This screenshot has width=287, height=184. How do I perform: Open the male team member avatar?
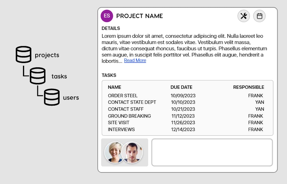[x=133, y=152]
